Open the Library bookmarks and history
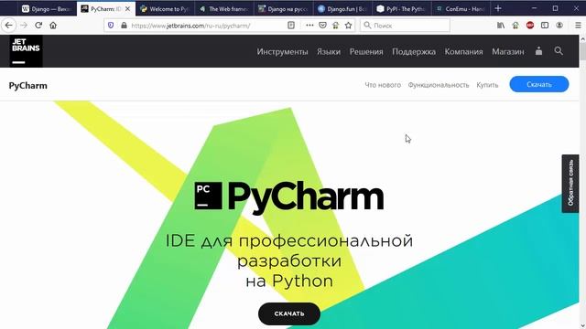The width and height of the screenshot is (586, 329). pyautogui.click(x=501, y=26)
